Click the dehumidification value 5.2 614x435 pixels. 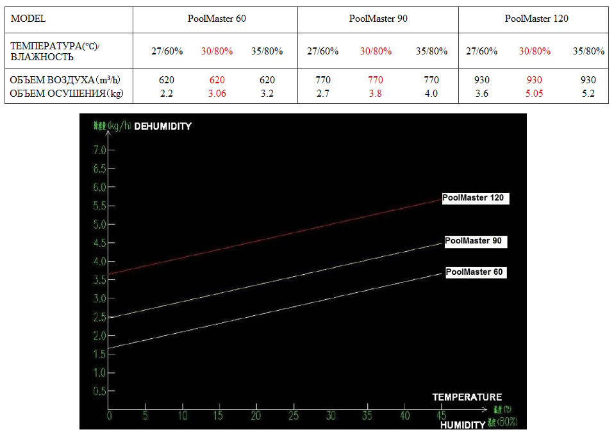(x=588, y=93)
